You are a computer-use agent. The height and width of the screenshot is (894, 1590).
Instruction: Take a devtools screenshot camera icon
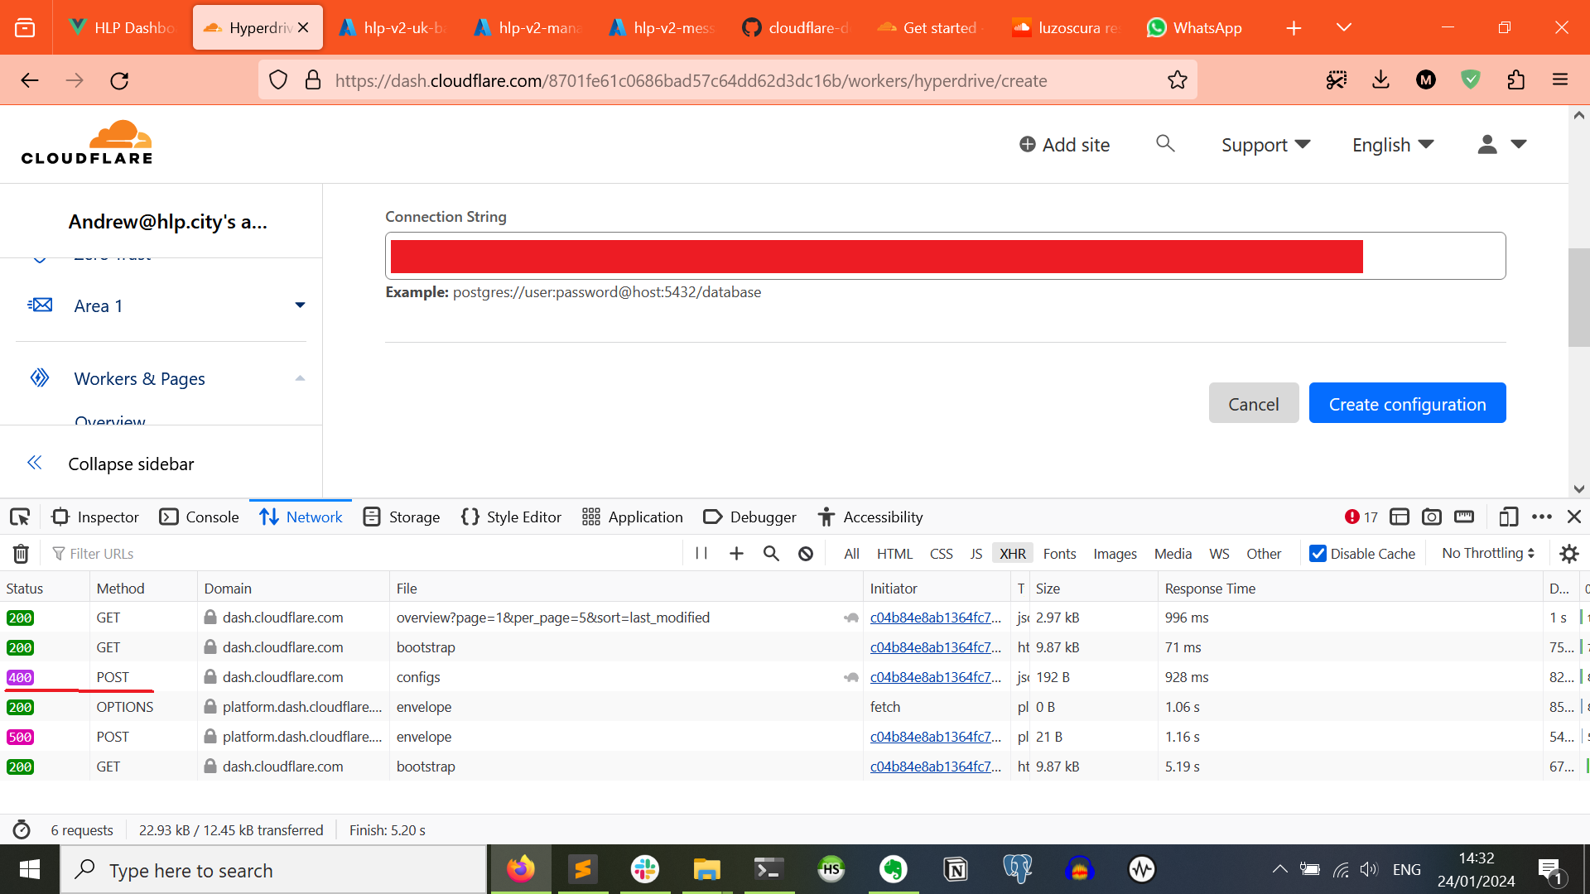click(1432, 517)
